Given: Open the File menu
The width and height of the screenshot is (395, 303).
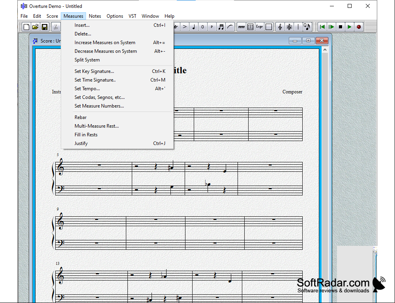Looking at the screenshot, I should point(24,16).
